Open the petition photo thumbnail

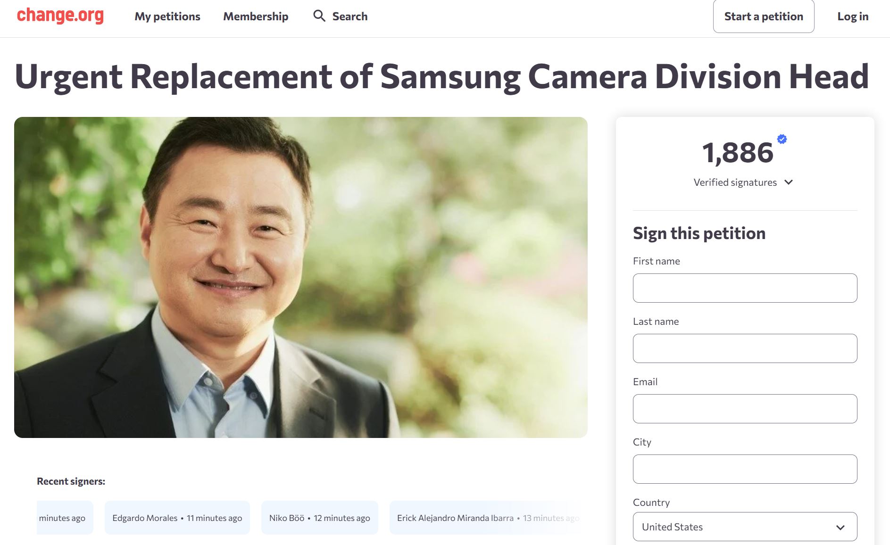tap(301, 277)
